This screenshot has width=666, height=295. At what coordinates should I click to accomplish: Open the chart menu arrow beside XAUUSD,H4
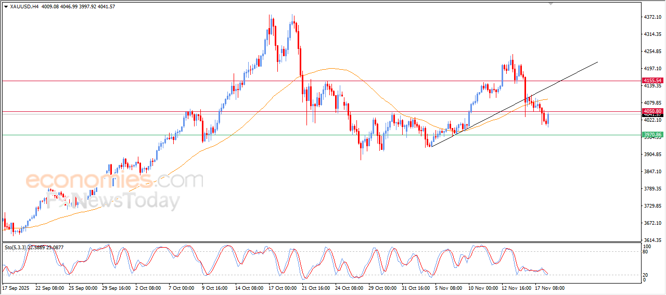tap(6, 7)
